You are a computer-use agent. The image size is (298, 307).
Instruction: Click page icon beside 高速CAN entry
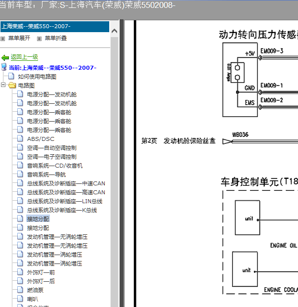(x=20, y=192)
